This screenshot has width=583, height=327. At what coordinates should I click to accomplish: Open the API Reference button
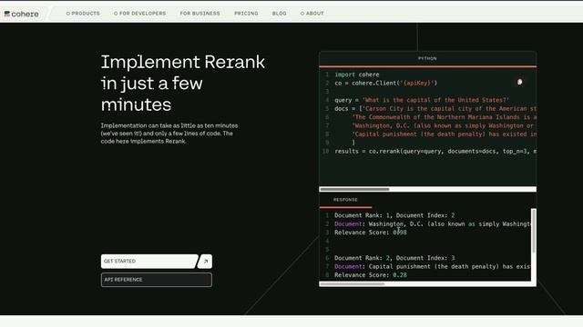156,280
